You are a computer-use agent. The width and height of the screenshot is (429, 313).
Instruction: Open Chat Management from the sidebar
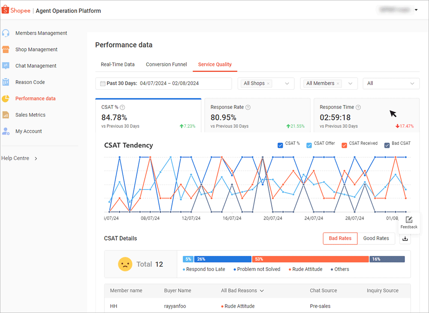[x=36, y=66]
